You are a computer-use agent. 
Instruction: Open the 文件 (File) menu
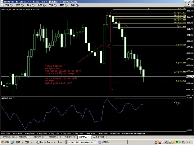[9, 5]
